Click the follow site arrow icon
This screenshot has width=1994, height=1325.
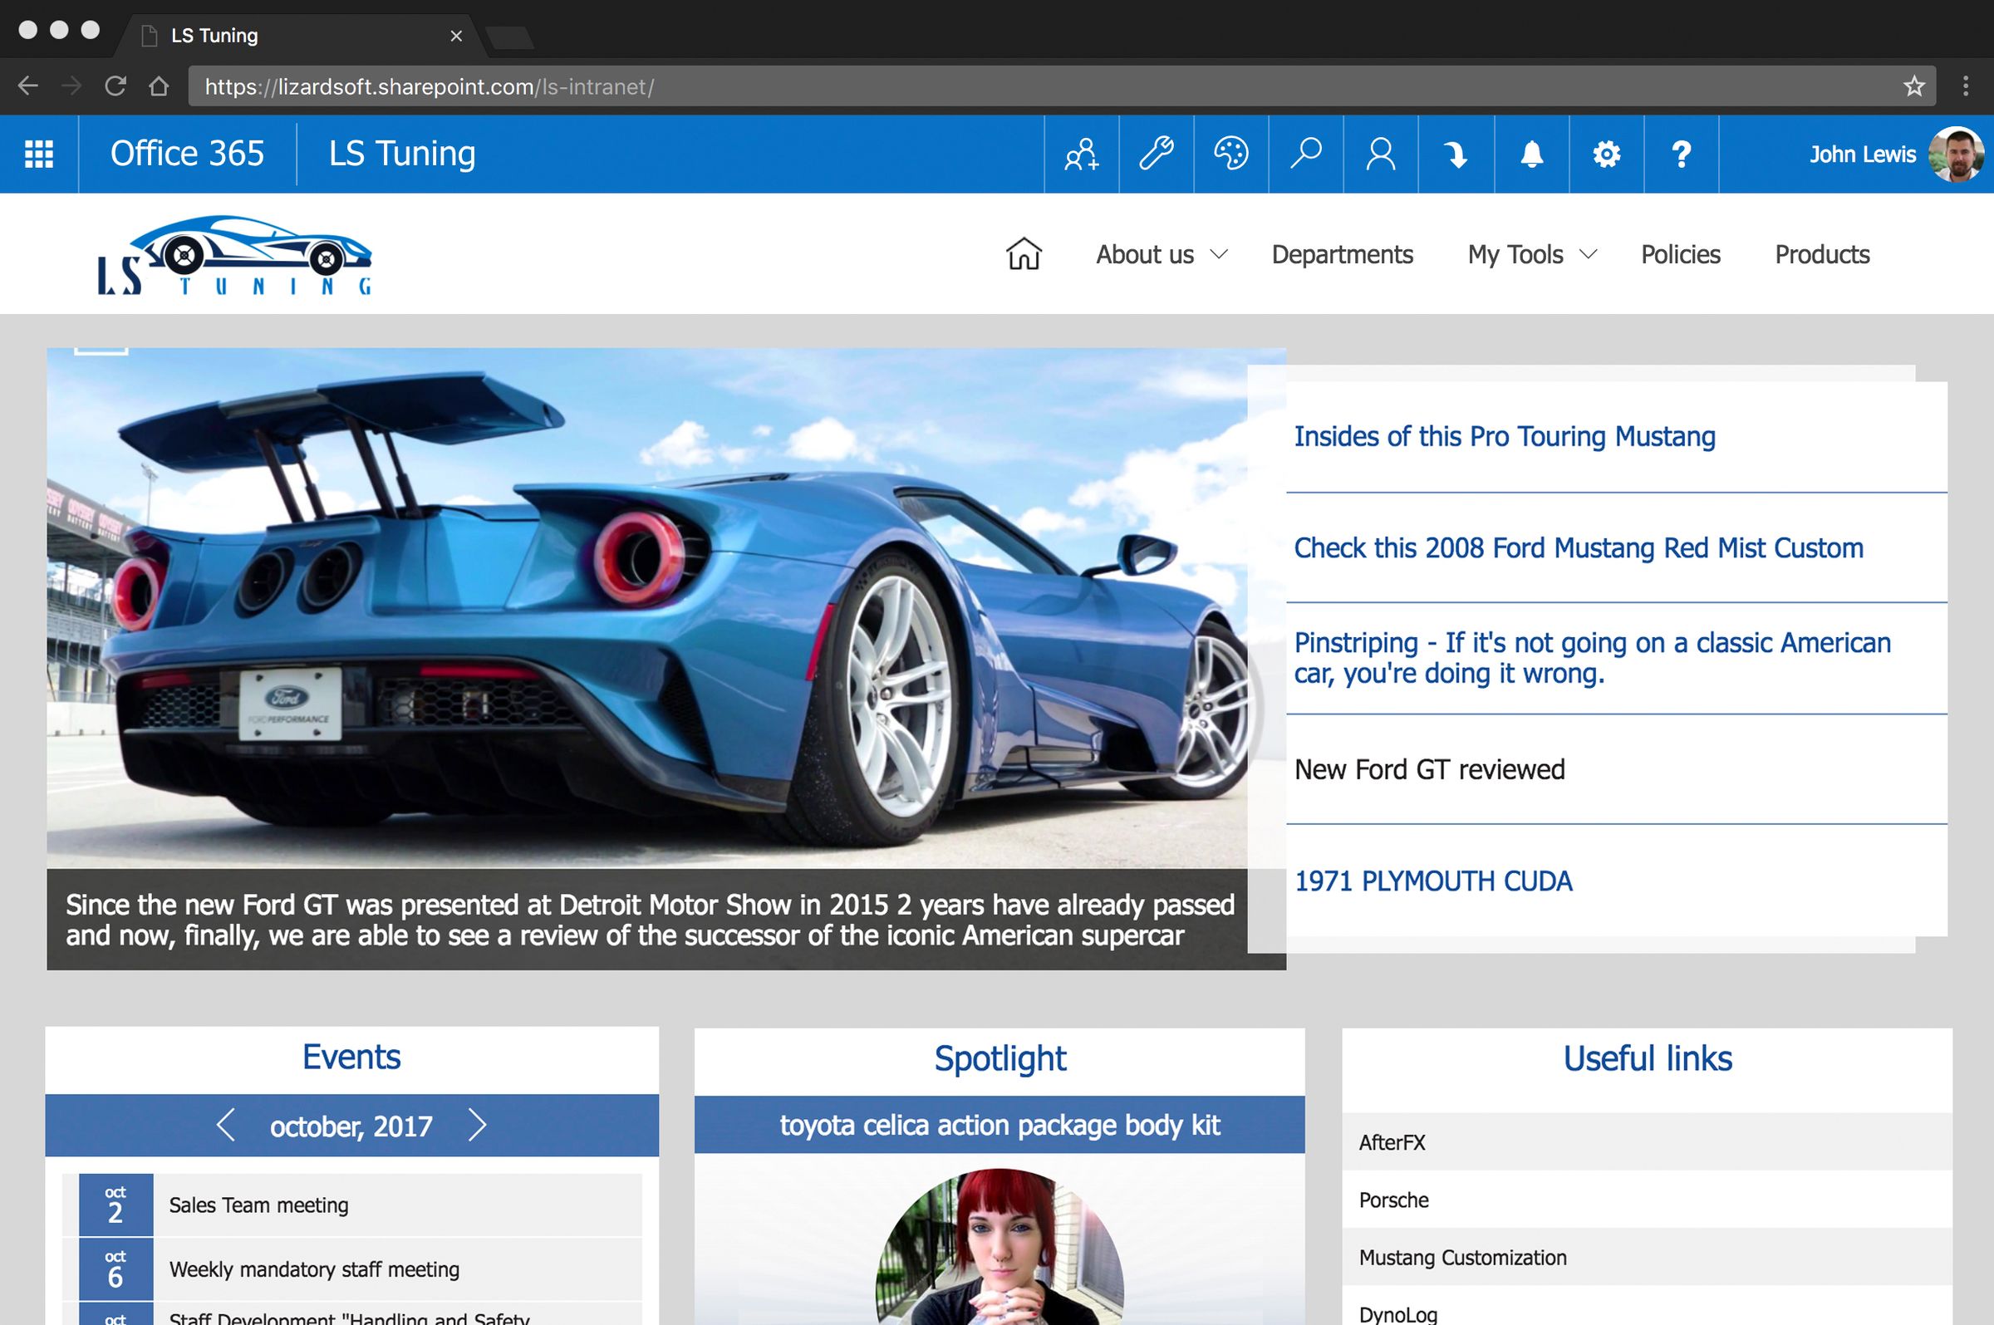(x=1456, y=154)
